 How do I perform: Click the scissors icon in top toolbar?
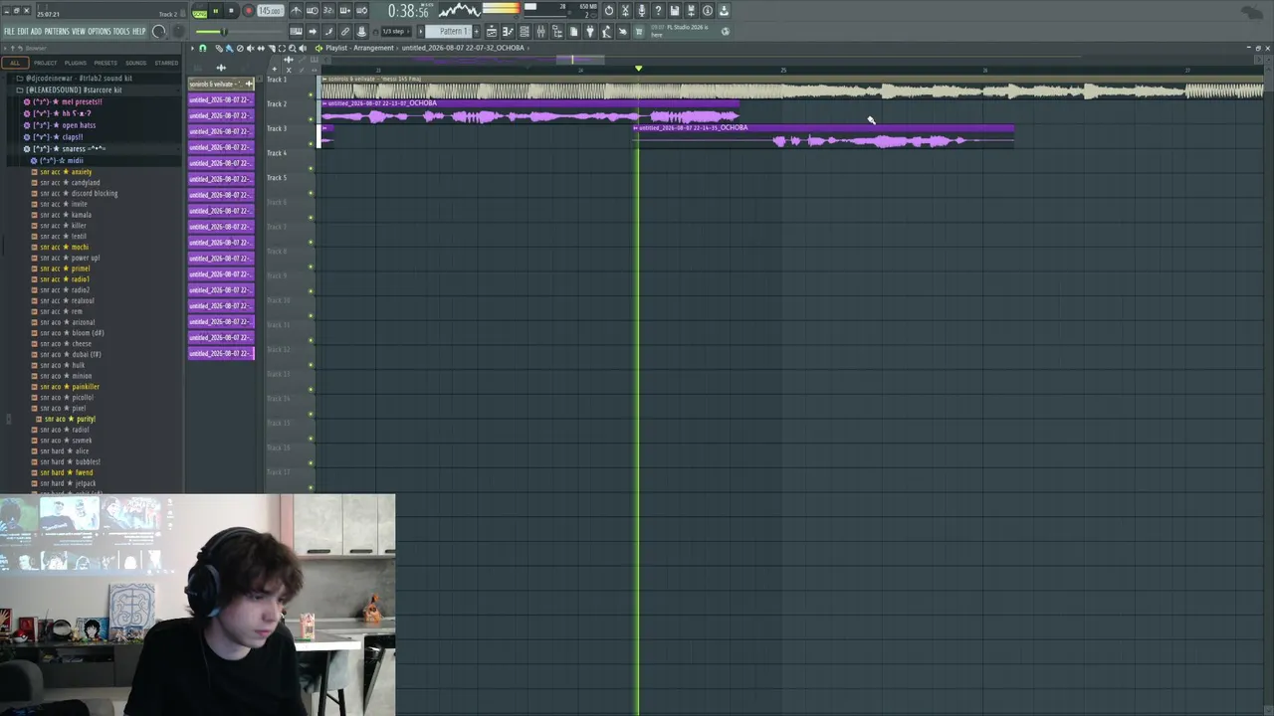tap(625, 11)
